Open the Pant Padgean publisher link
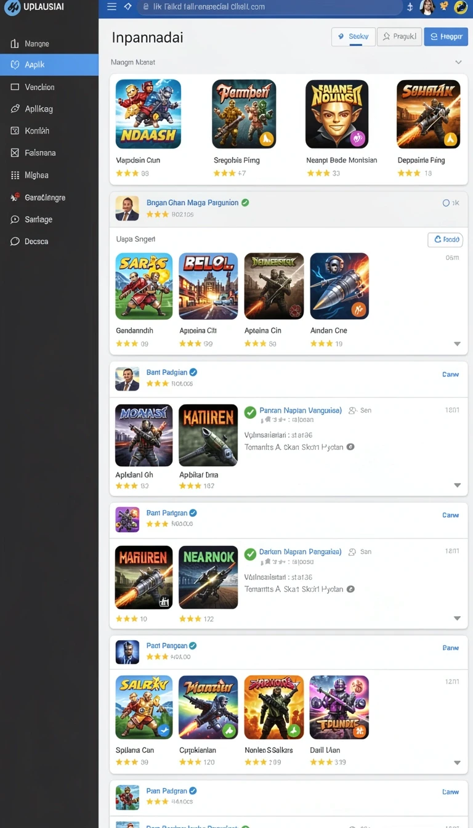The width and height of the screenshot is (473, 828). click(x=167, y=646)
